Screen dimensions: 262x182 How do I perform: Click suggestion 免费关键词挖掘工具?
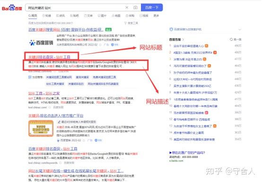coord(104,78)
